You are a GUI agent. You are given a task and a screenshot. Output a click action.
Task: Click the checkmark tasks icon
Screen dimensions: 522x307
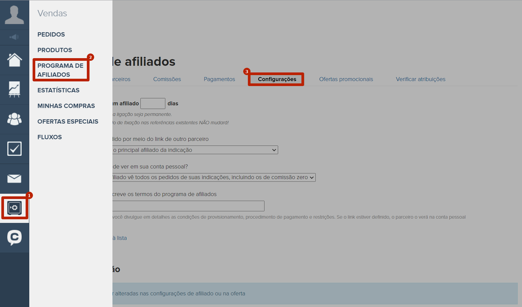(14, 149)
